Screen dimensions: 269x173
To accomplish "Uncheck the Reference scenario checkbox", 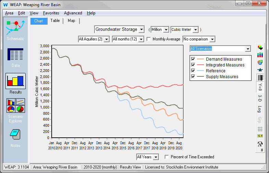I will (193, 71).
